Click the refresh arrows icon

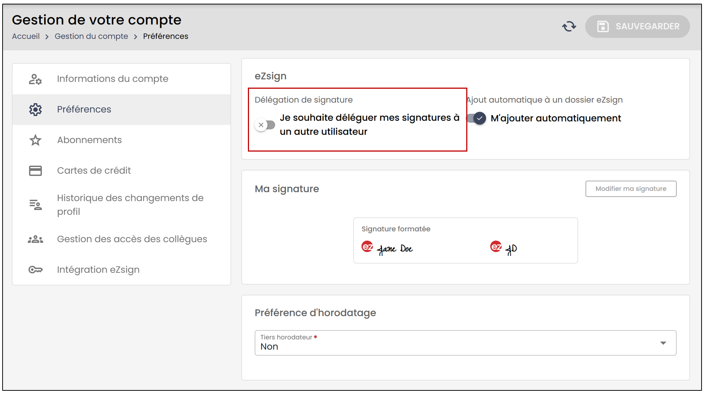pos(569,26)
